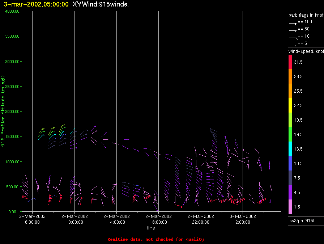
Task: Click the plot title XYWind:915winds.
Action: [x=101, y=4]
